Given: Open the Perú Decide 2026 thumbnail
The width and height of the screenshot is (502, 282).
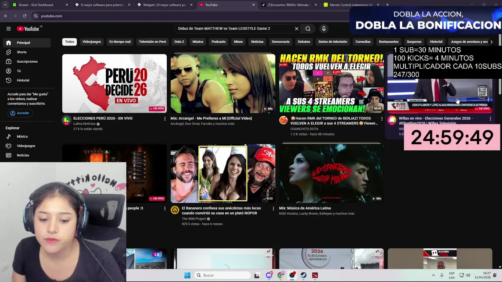Looking at the screenshot, I should 114,83.
